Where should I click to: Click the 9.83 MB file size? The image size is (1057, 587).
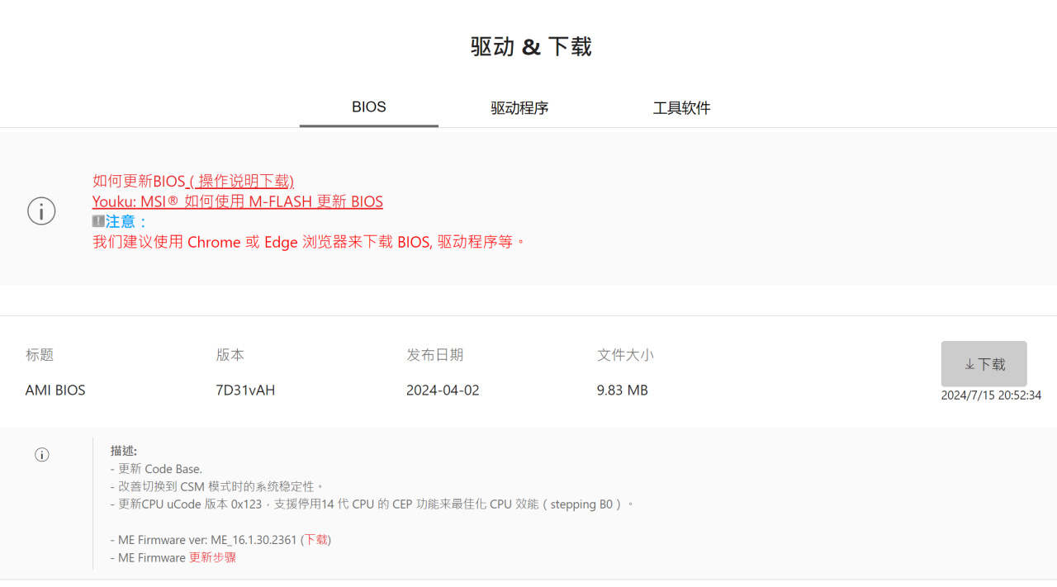click(x=623, y=391)
